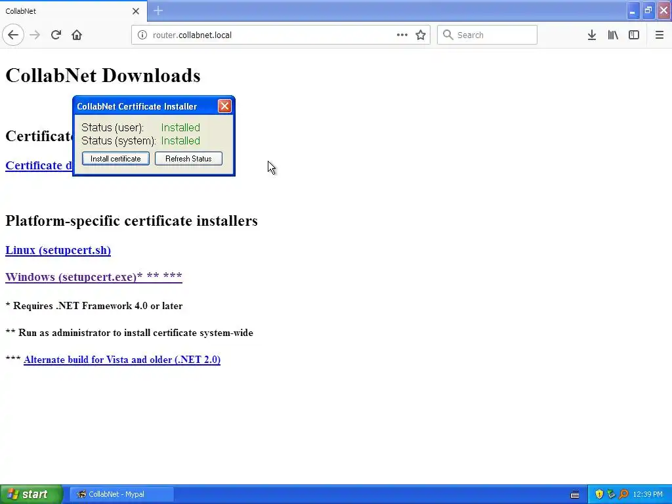Open the downloads panel
The image size is (672, 504).
point(592,35)
